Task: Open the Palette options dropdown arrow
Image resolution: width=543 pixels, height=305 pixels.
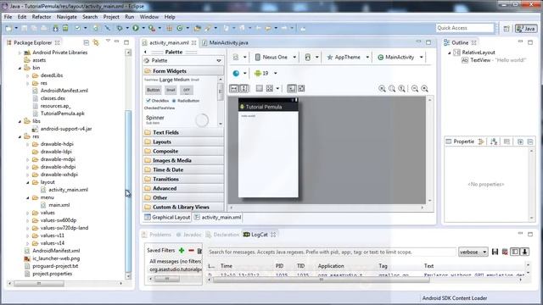Action: point(219,61)
